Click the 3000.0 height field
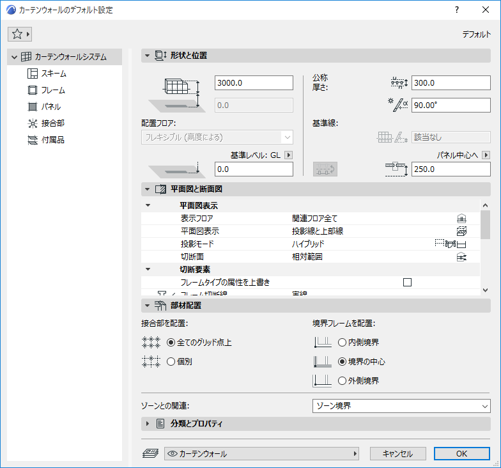The height and width of the screenshot is (468, 501). [x=254, y=83]
